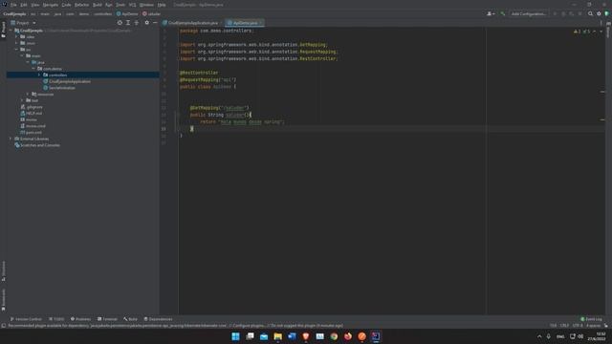This screenshot has width=612, height=344.
Task: Go to previous highlighted problem (up arrow)
Action: pos(595,32)
